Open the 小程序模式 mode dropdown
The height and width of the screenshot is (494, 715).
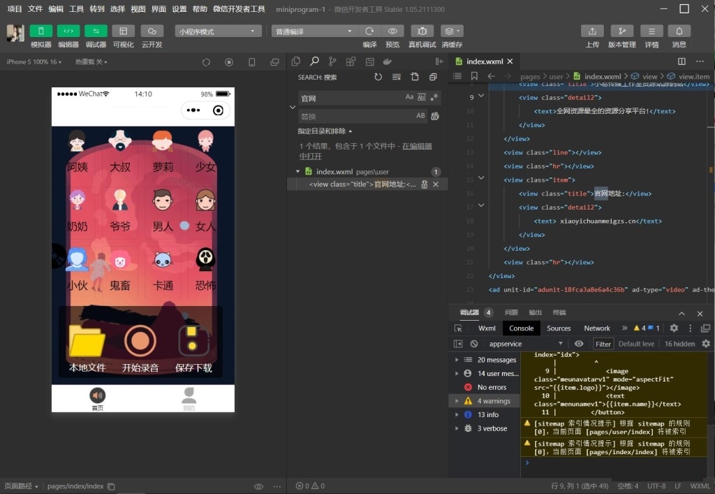pos(217,31)
